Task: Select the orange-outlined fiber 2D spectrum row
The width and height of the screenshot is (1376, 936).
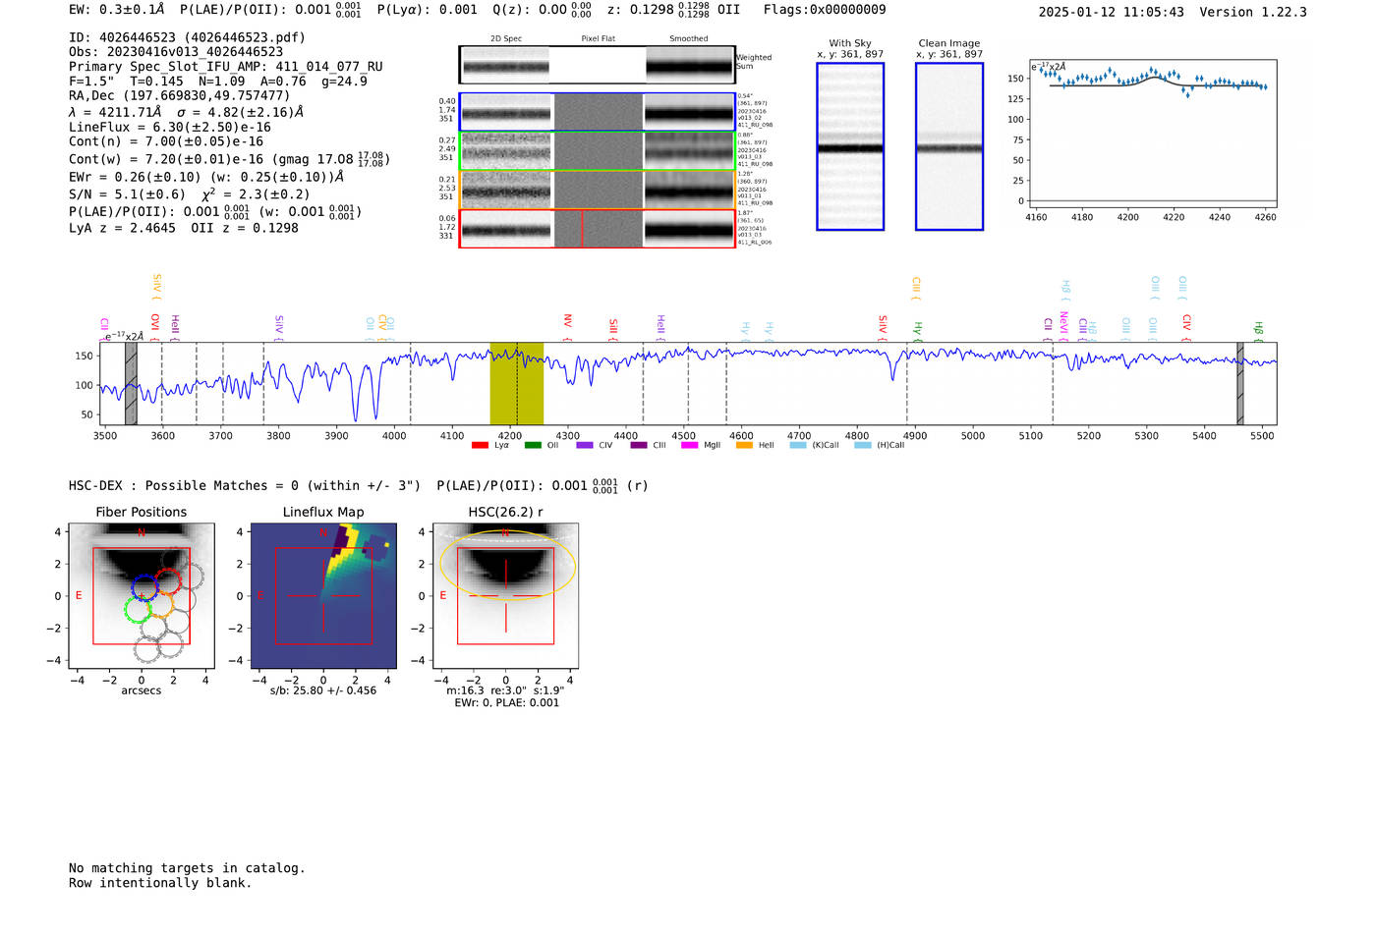Action: point(598,190)
